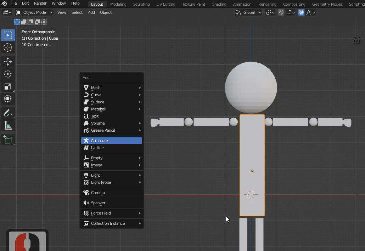Toggle snapping magnet on
This screenshot has height=251, width=365.
point(281,12)
